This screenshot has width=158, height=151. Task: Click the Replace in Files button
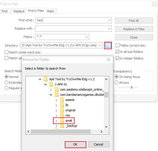[134, 29]
